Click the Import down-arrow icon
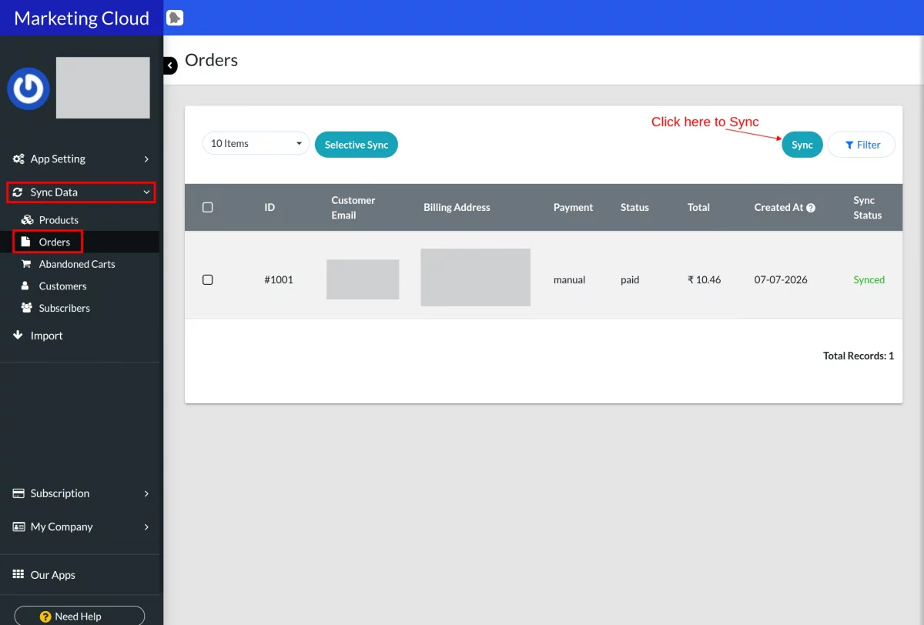 18,336
